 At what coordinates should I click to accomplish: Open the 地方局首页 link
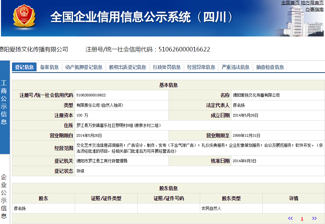click(x=312, y=3)
